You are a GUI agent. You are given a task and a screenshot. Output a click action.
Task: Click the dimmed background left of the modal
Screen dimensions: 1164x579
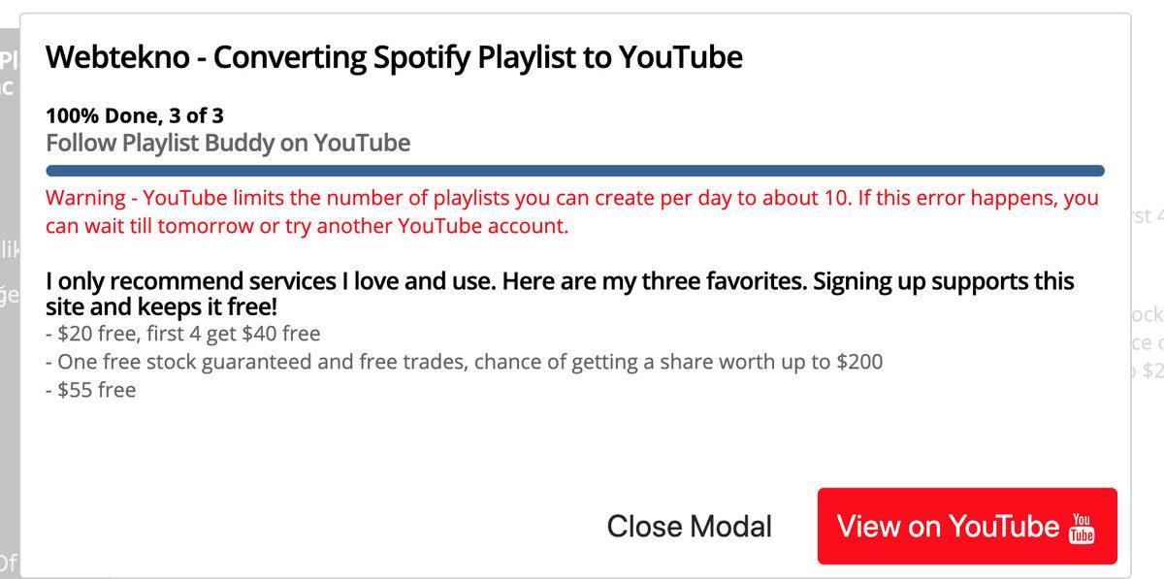point(10,291)
